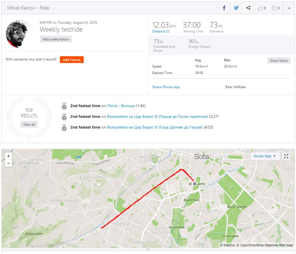View all top results
Viewport: 296px width, 254px height.
[x=29, y=125]
